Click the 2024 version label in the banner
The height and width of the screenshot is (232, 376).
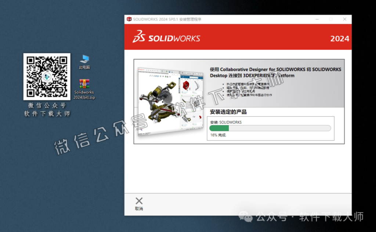[340, 38]
